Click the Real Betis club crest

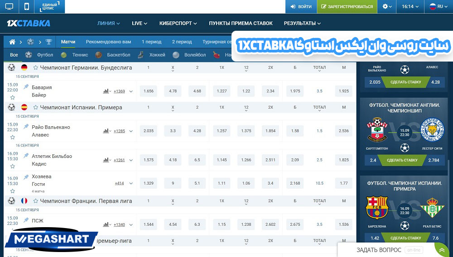click(x=432, y=208)
